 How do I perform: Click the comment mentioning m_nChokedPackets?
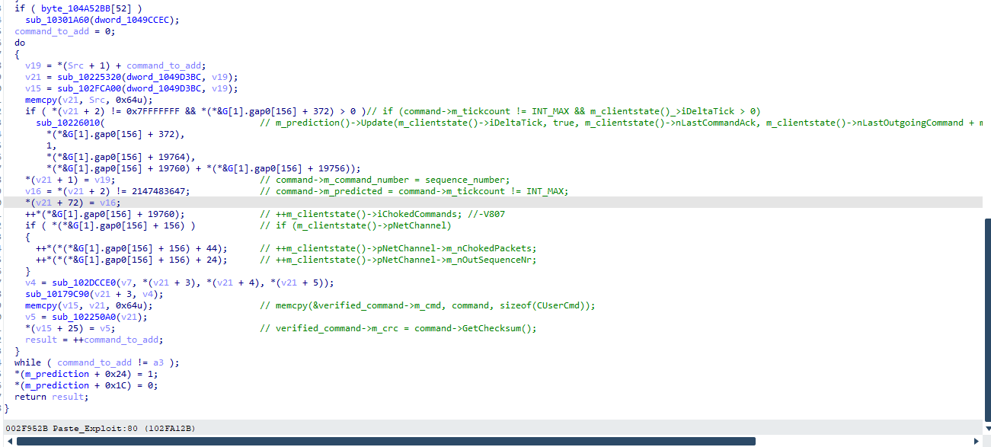[x=398, y=248]
